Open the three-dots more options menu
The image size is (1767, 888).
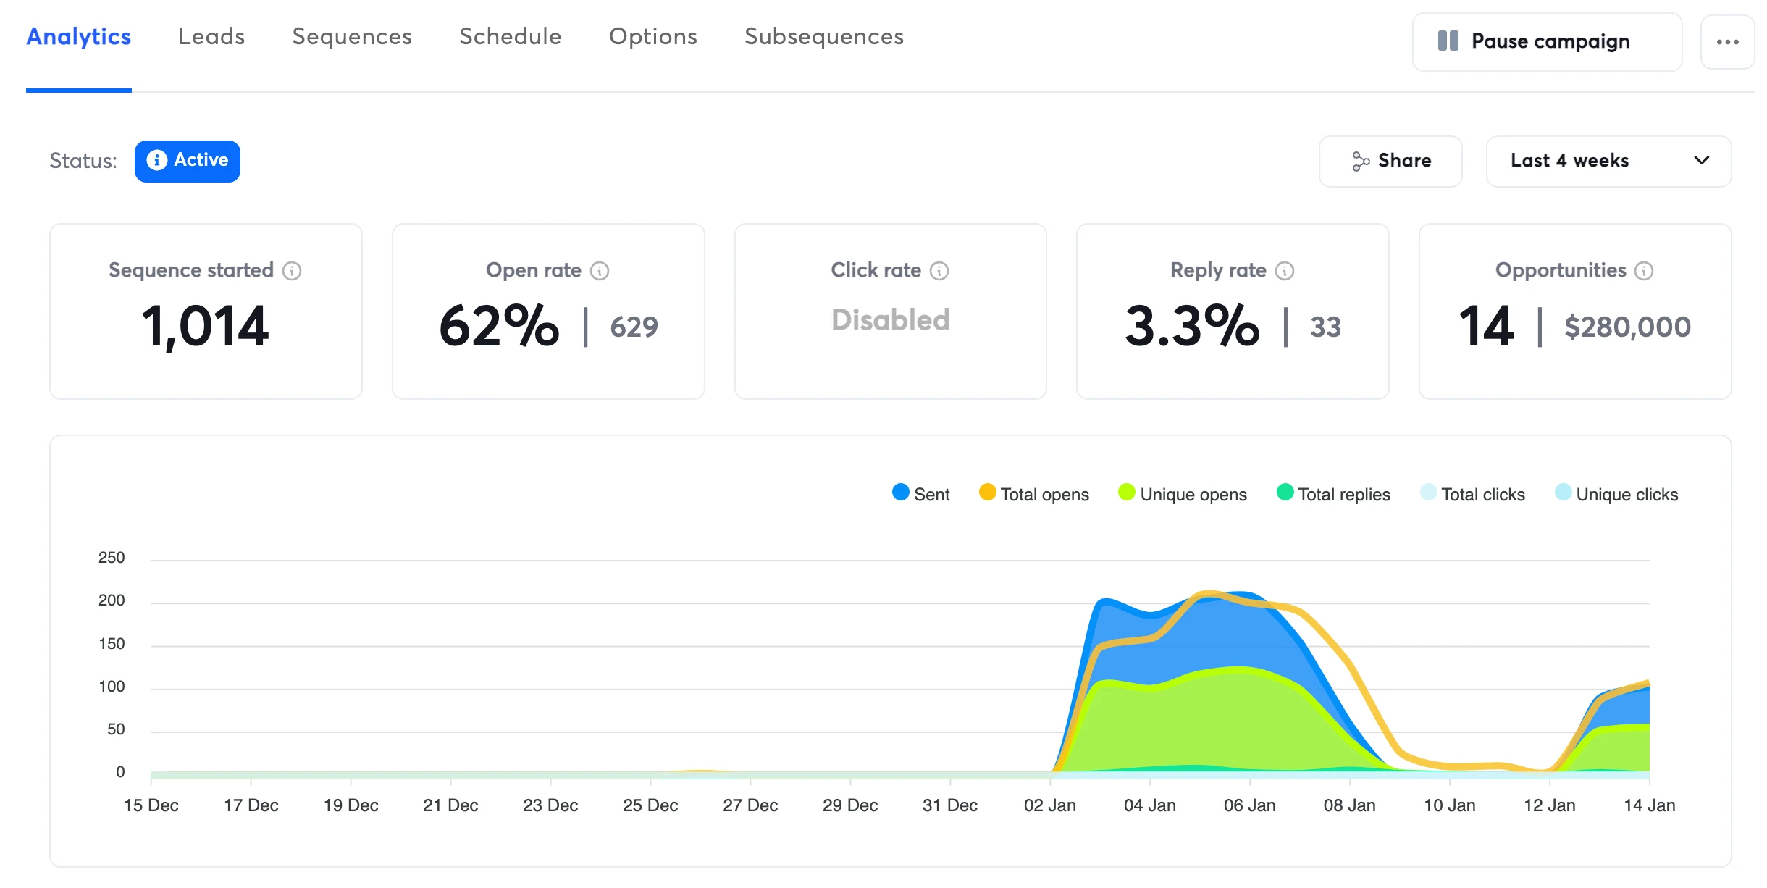[1727, 42]
